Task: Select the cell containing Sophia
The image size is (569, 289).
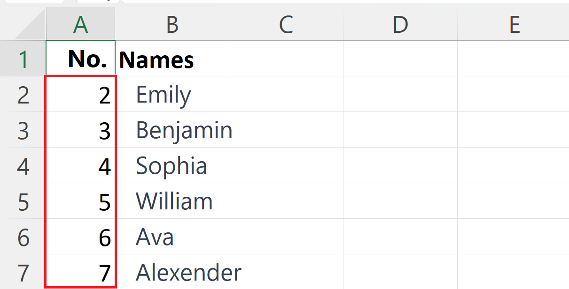Action: click(x=172, y=165)
